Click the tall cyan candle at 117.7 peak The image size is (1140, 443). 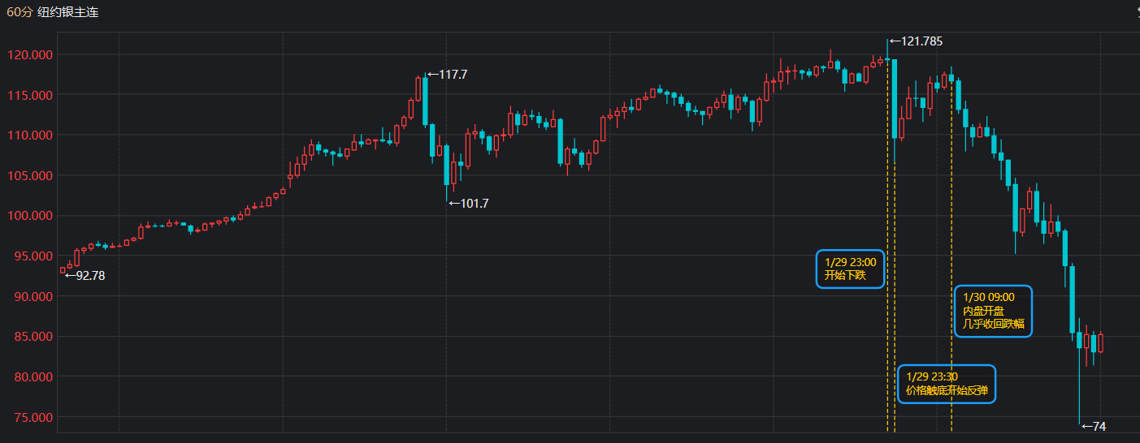click(425, 101)
